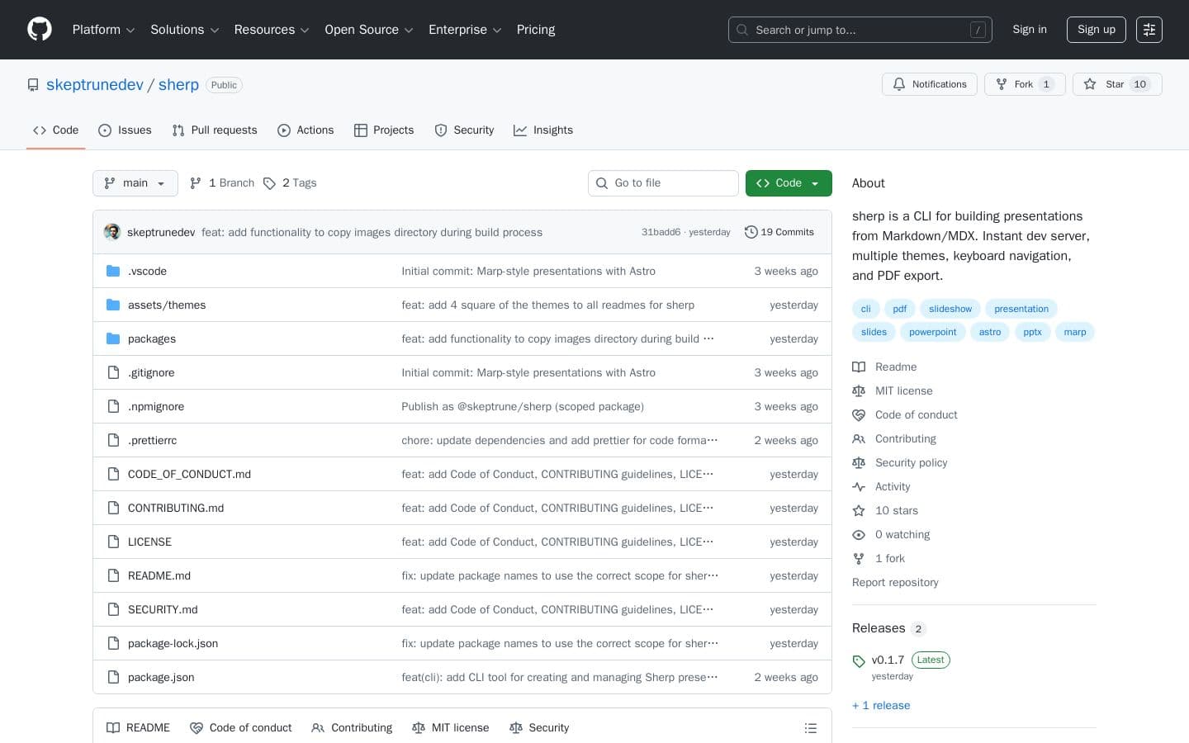Viewport: 1189px width, 743px height.
Task: Open the main branch selector dropdown
Action: point(135,183)
